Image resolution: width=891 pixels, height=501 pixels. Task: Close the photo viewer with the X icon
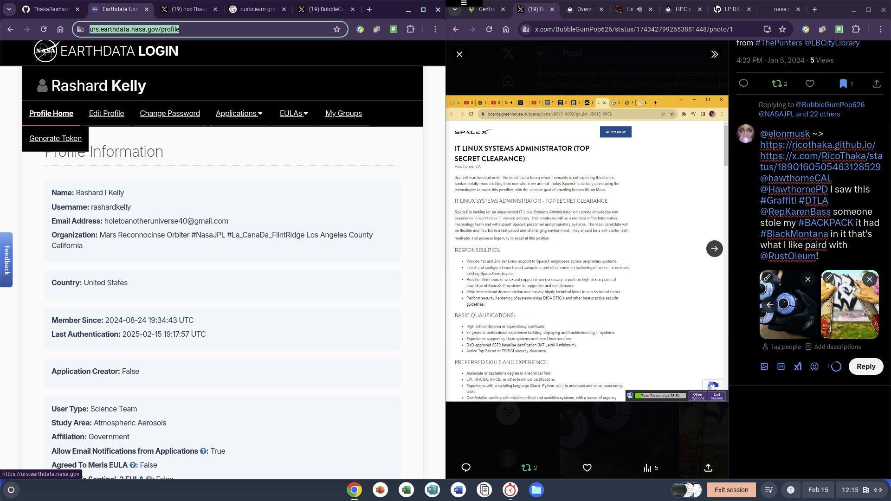coord(459,54)
